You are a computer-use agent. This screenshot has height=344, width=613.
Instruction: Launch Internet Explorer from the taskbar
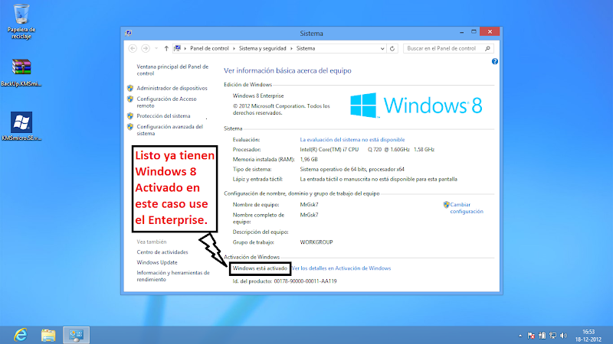21,335
